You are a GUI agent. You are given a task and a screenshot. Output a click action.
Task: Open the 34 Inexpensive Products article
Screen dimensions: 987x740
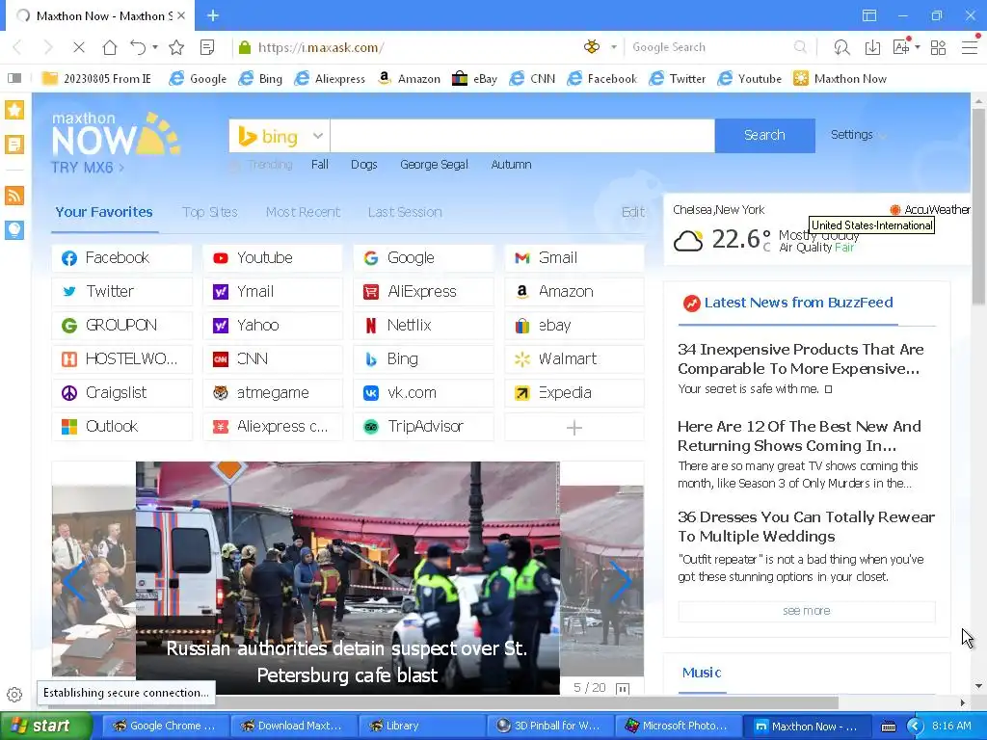coord(800,358)
